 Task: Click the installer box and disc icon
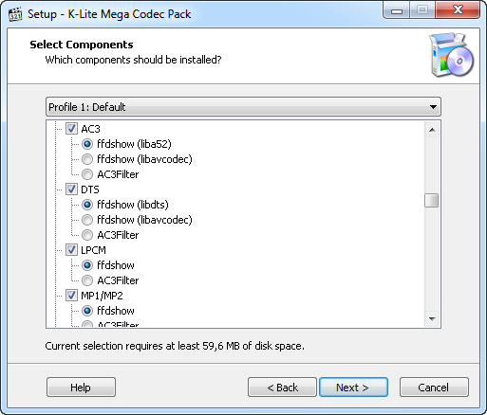click(451, 55)
